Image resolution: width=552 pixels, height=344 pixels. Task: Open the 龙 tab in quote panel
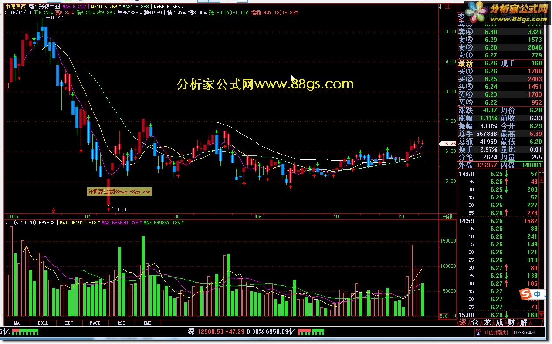487,323
